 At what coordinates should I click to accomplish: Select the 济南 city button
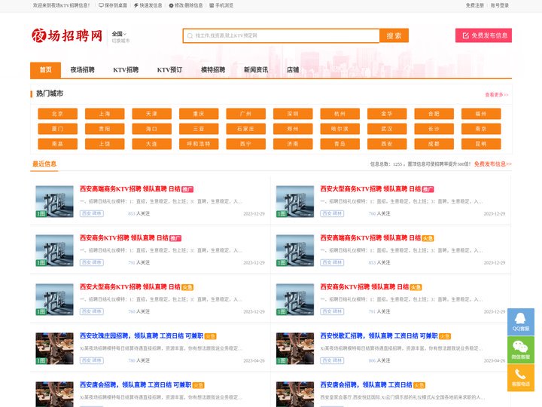point(293,144)
